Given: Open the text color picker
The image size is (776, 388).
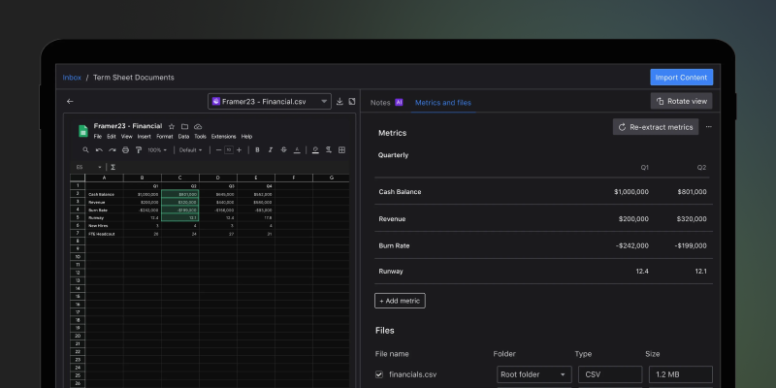Looking at the screenshot, I should coord(297,150).
